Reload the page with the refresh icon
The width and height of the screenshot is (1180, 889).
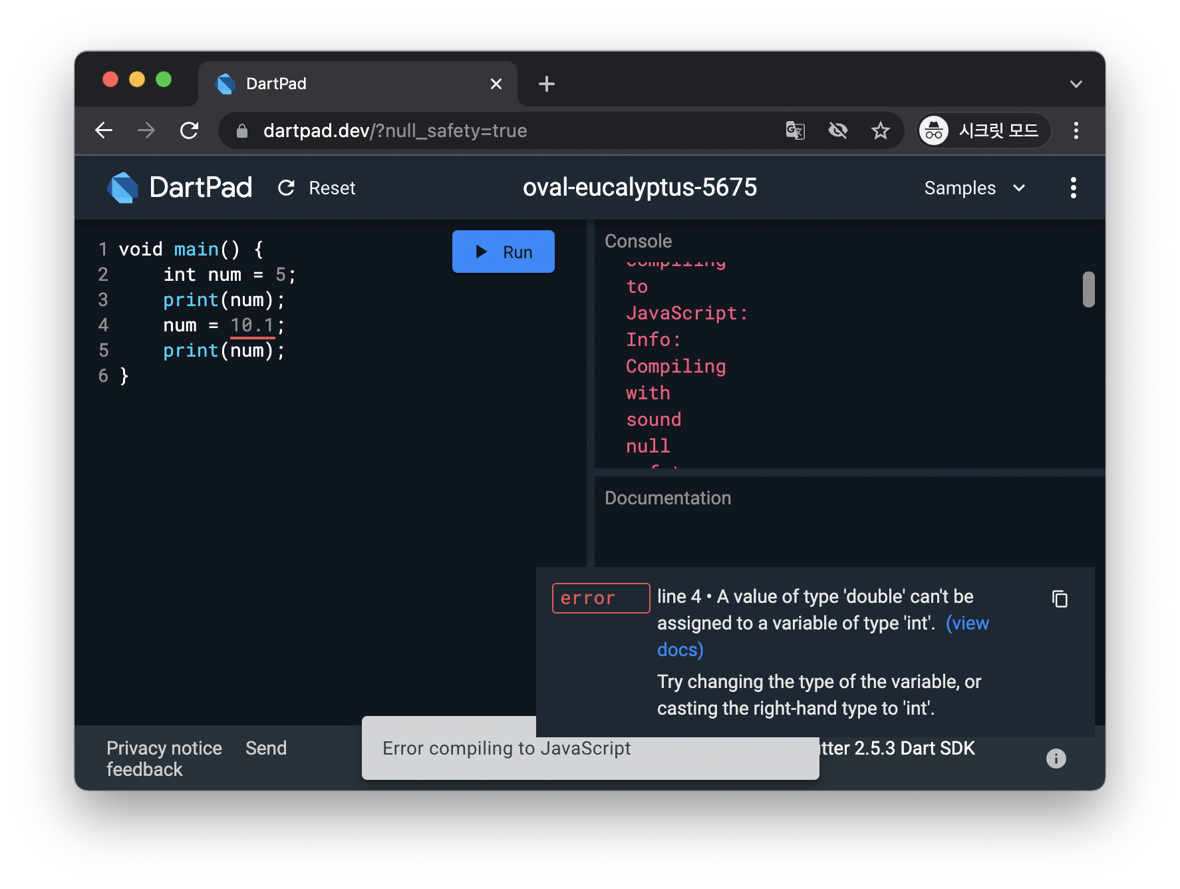(x=190, y=130)
